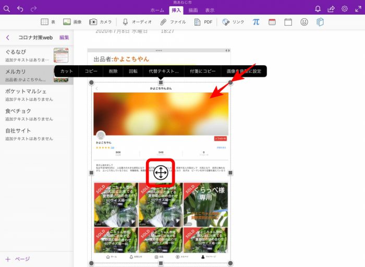Screen dimensions: 365x267
Task: Click the bottom-right round handle
Action: click(230, 263)
